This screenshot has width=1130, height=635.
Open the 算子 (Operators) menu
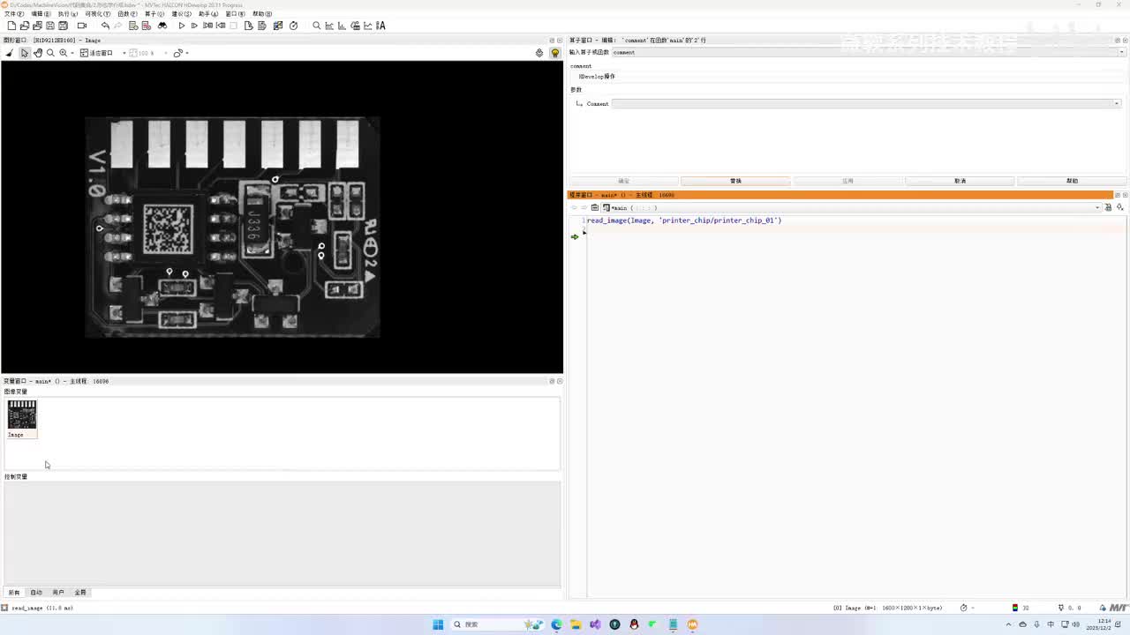(x=154, y=14)
